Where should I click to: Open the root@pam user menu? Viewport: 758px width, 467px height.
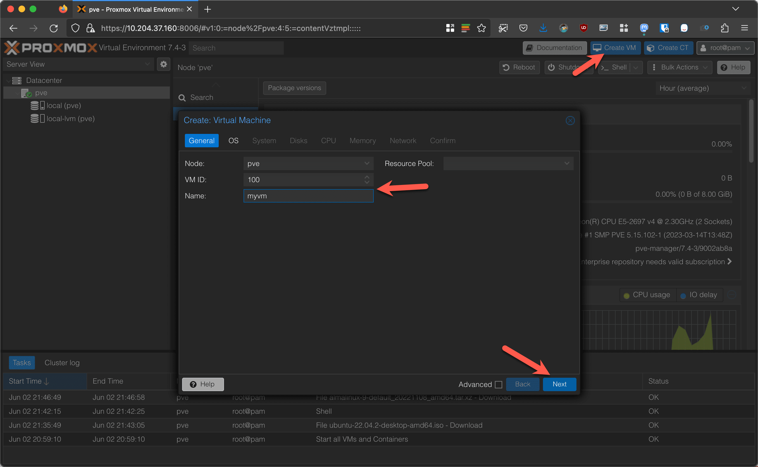coord(725,48)
